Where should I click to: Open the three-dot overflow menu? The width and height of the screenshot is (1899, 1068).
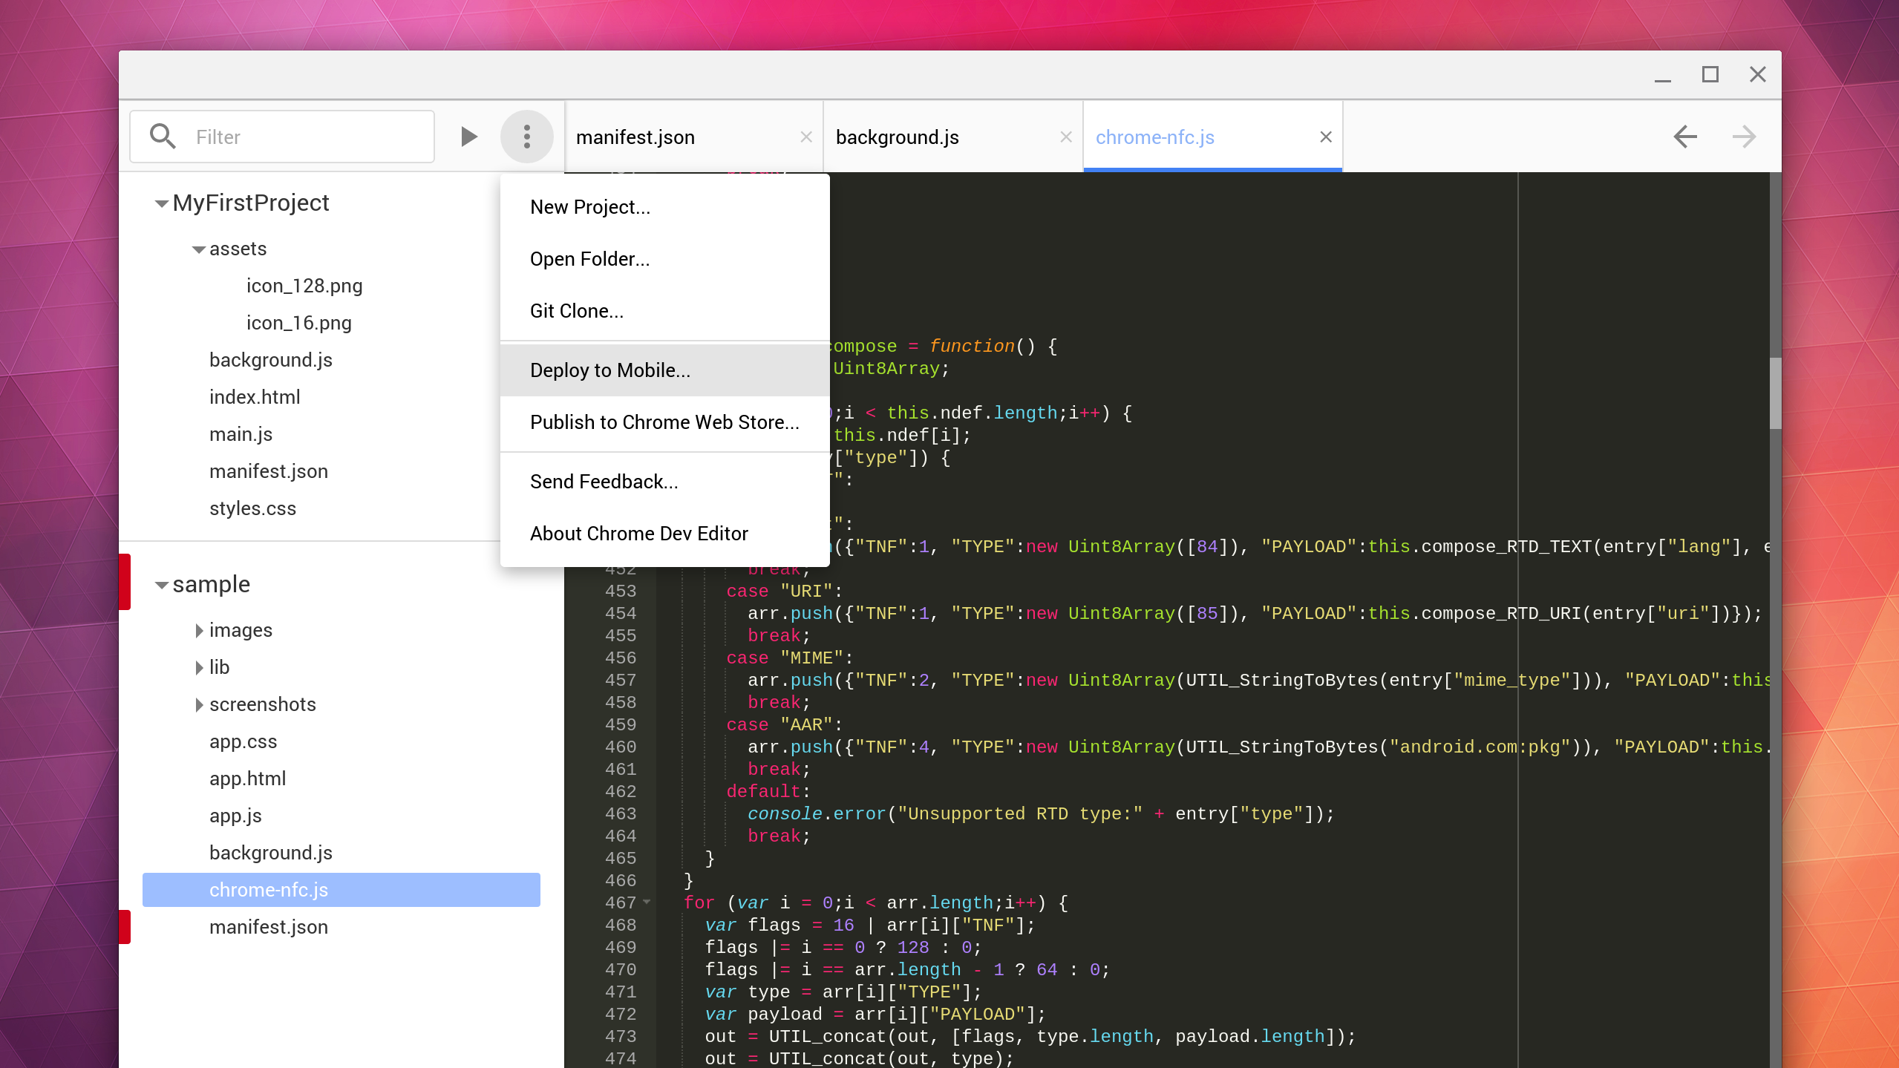(x=527, y=136)
